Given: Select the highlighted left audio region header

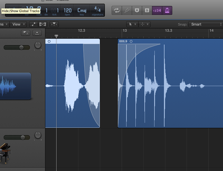Looking at the screenshot, I should click(72, 41).
